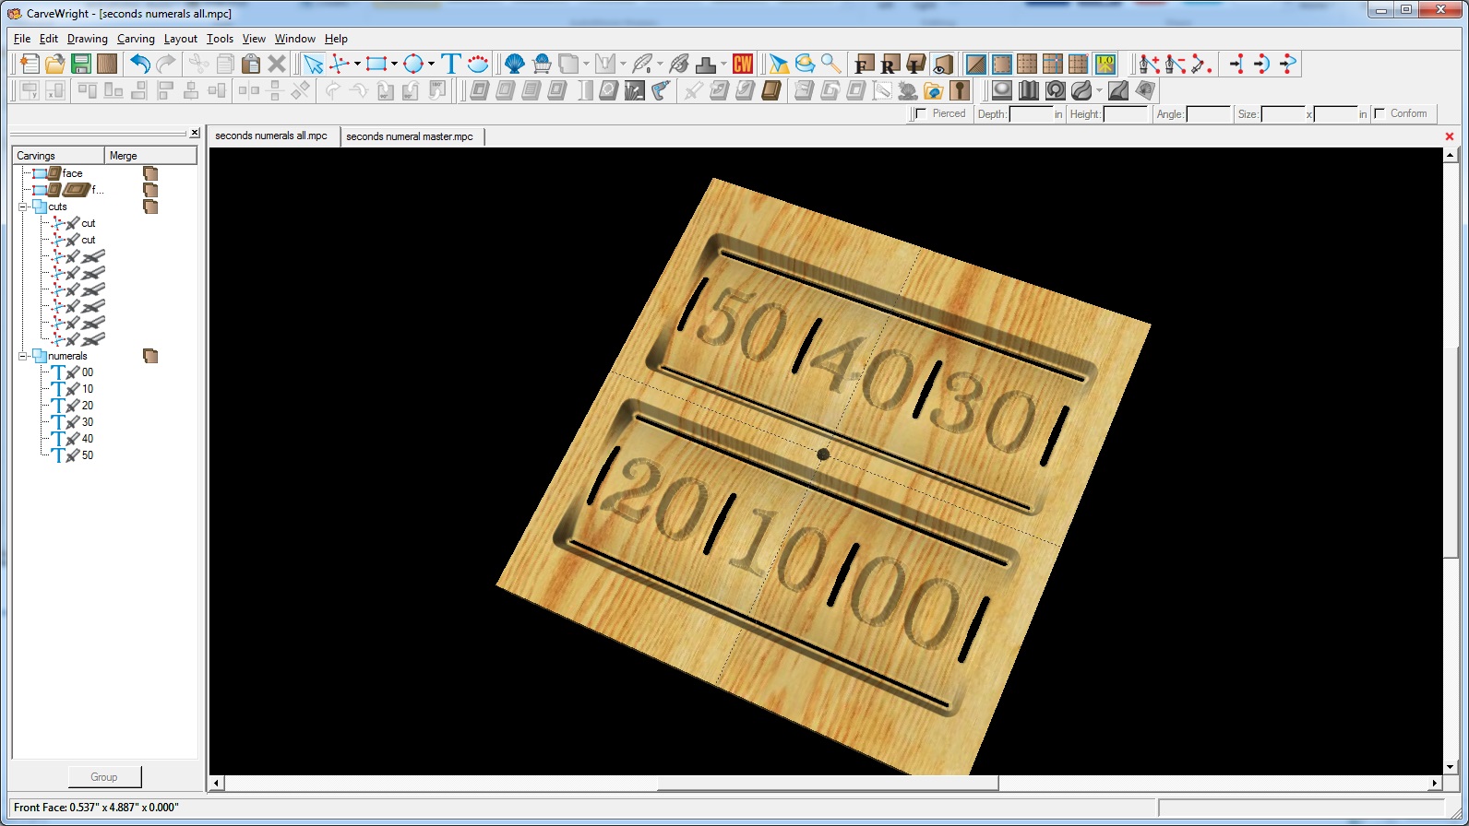1469x826 pixels.
Task: Click the horizontal scrollbar thumb
Action: pos(828,784)
